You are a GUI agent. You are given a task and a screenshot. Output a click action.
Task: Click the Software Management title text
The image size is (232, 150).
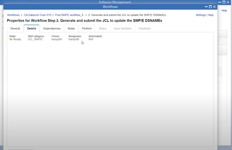[115, 2]
